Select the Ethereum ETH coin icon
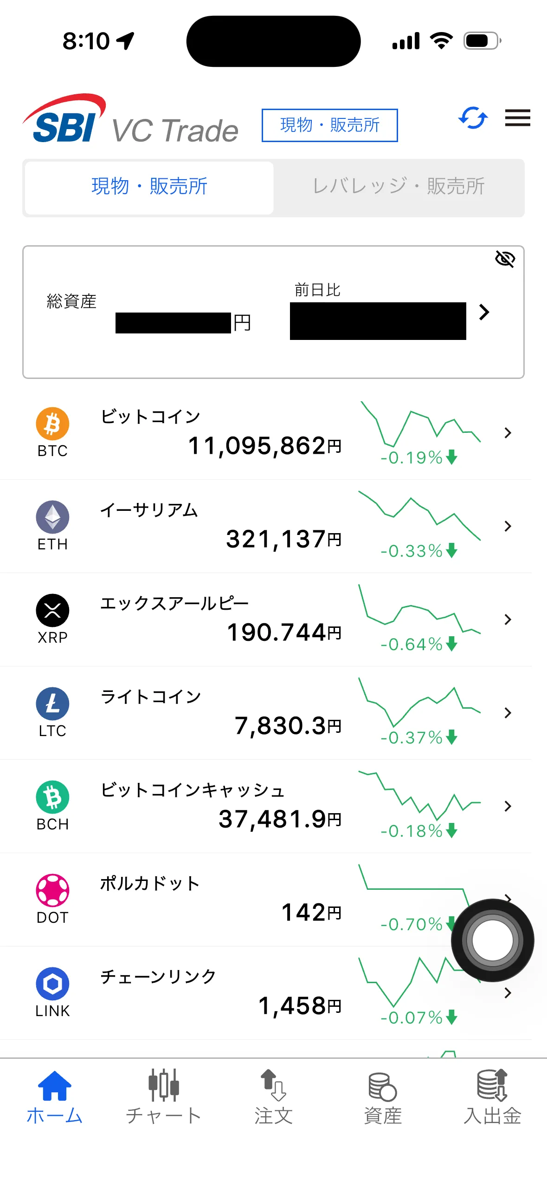The image size is (547, 1187). pyautogui.click(x=52, y=517)
